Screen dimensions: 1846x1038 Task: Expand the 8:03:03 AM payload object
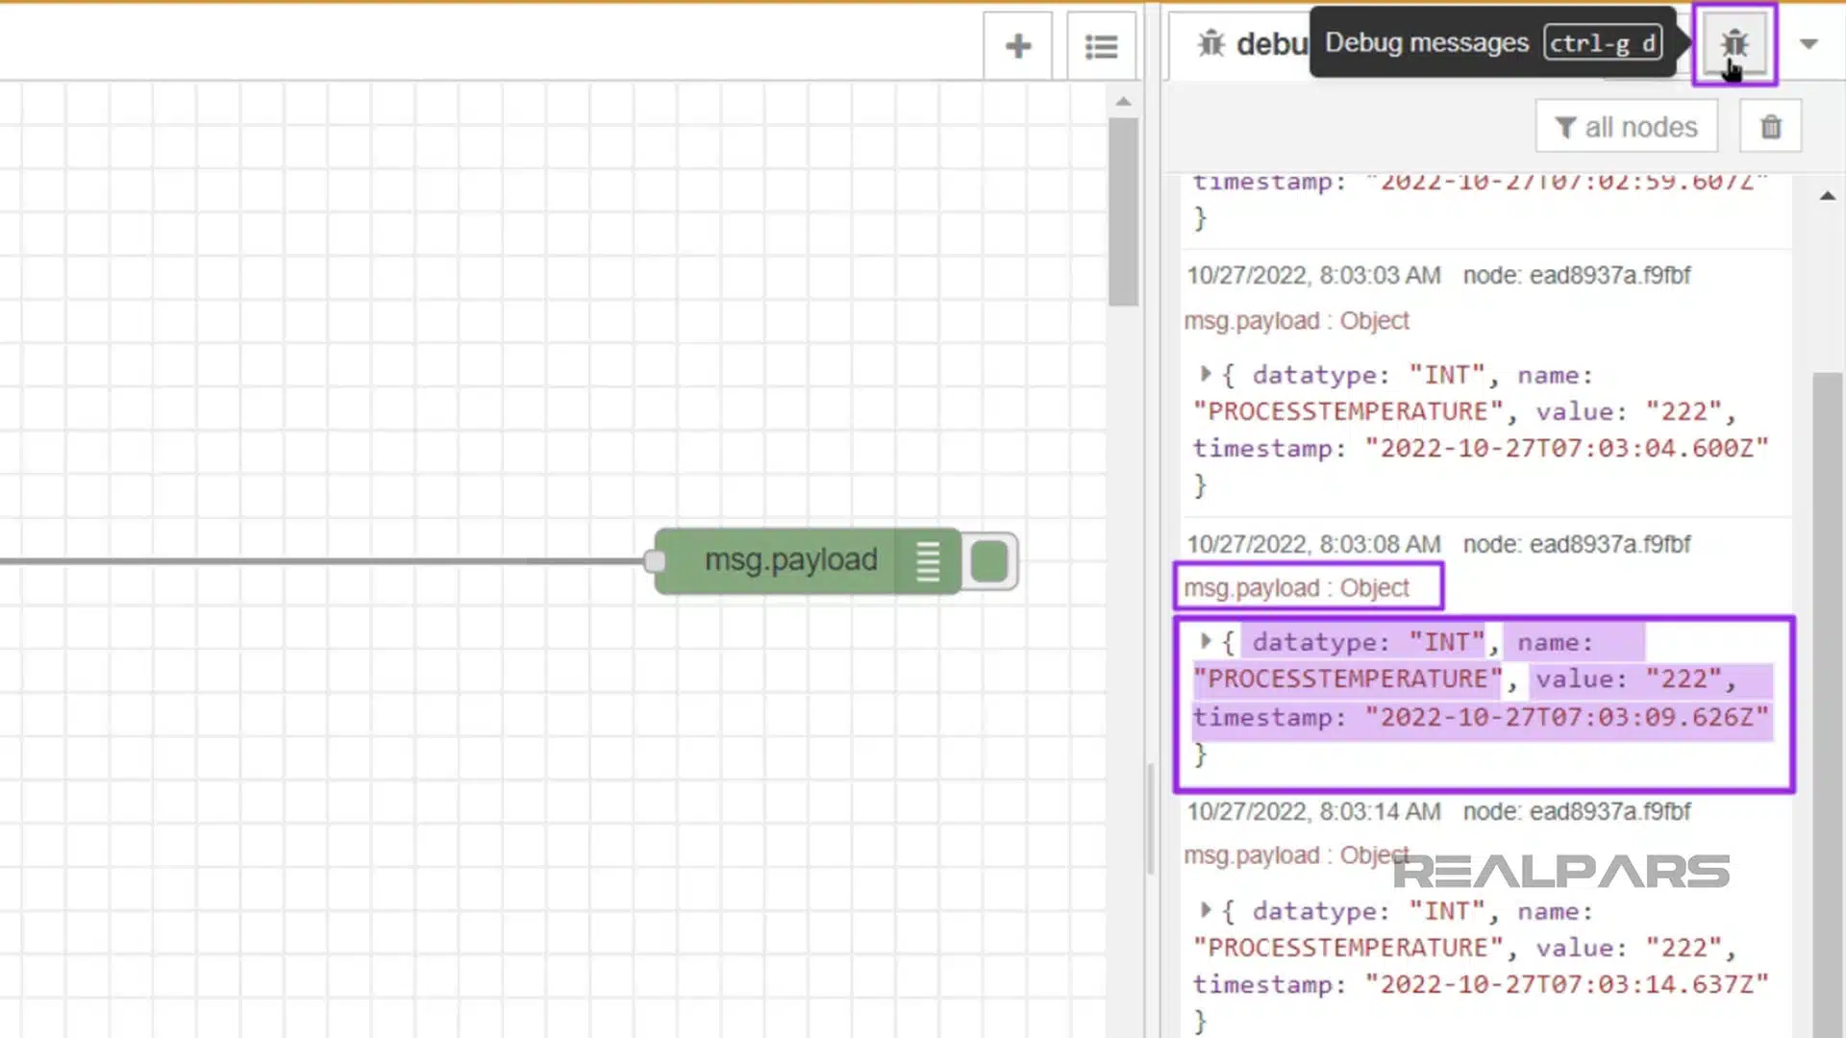(1205, 374)
